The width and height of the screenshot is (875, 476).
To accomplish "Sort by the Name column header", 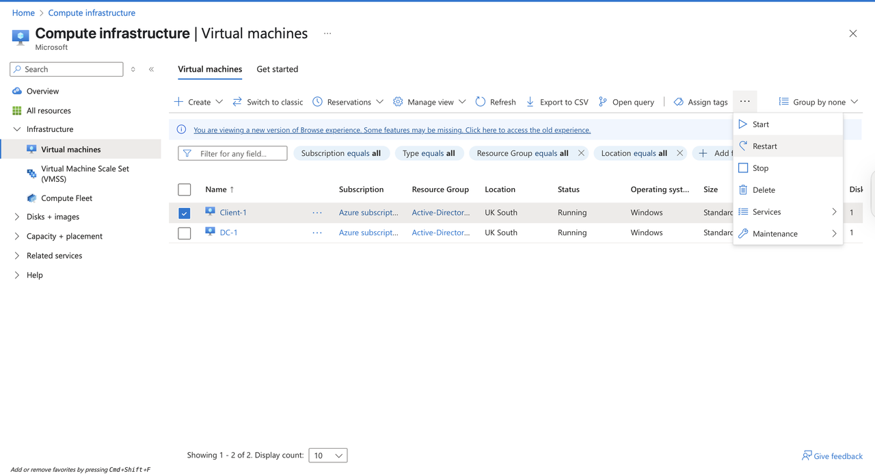I will point(219,189).
